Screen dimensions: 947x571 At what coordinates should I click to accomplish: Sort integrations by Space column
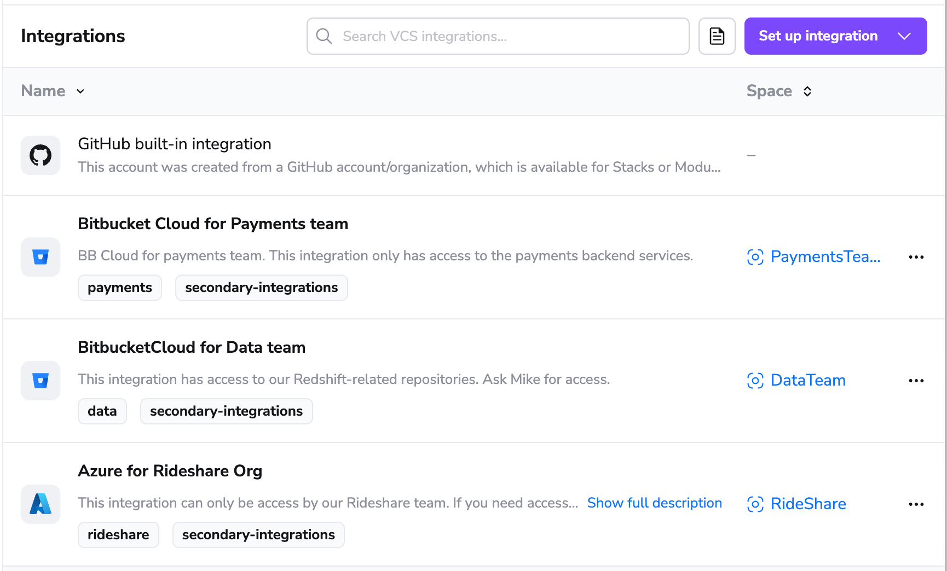point(778,91)
